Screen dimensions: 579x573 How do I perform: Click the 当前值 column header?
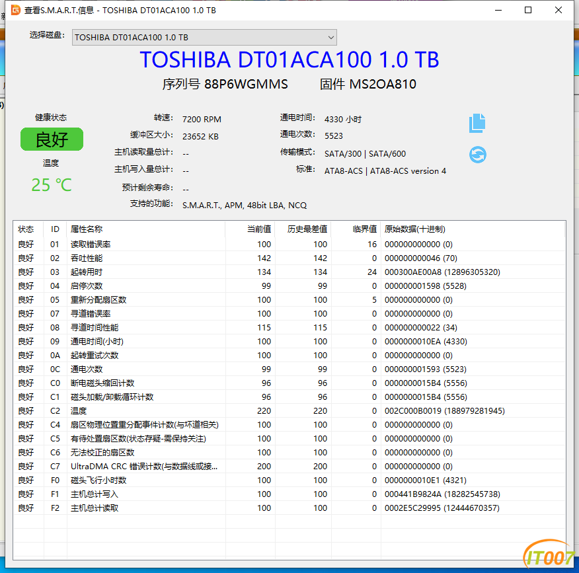251,229
